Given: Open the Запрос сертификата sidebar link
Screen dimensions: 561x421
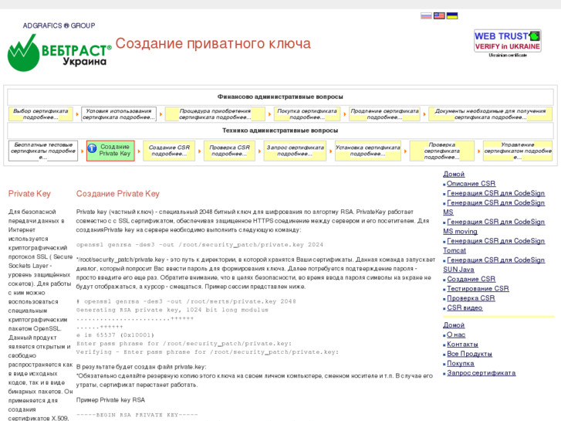Looking at the screenshot, I should pos(482,373).
